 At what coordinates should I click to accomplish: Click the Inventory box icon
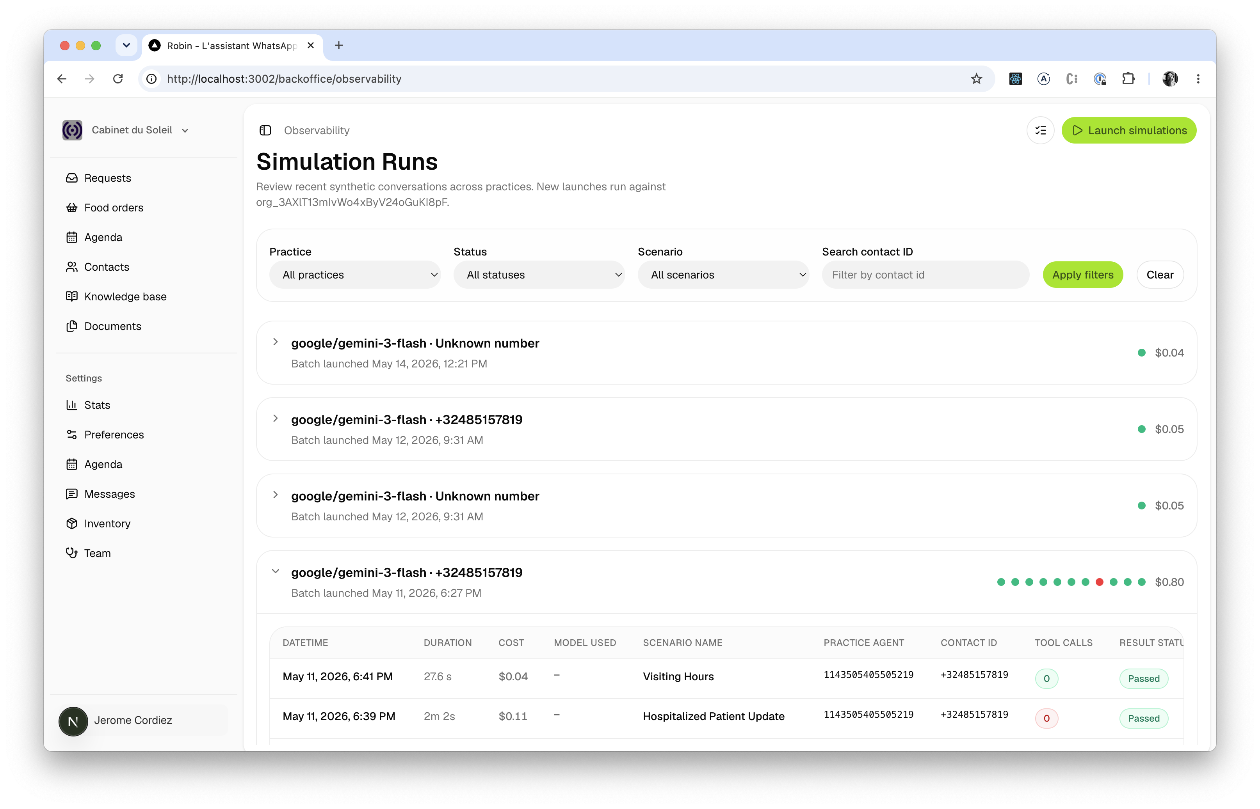[x=71, y=523]
